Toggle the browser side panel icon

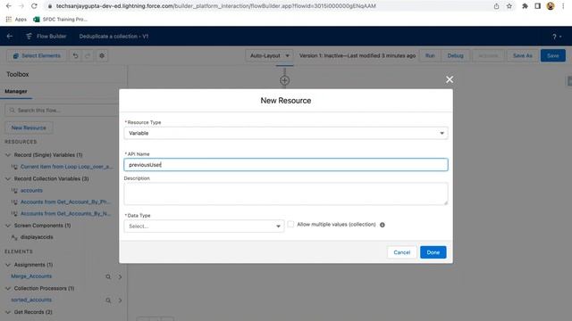[x=537, y=6]
